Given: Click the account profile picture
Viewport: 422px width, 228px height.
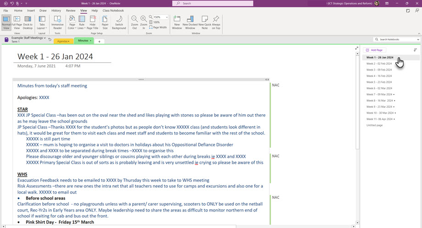Looking at the screenshot, I should click(377, 3).
